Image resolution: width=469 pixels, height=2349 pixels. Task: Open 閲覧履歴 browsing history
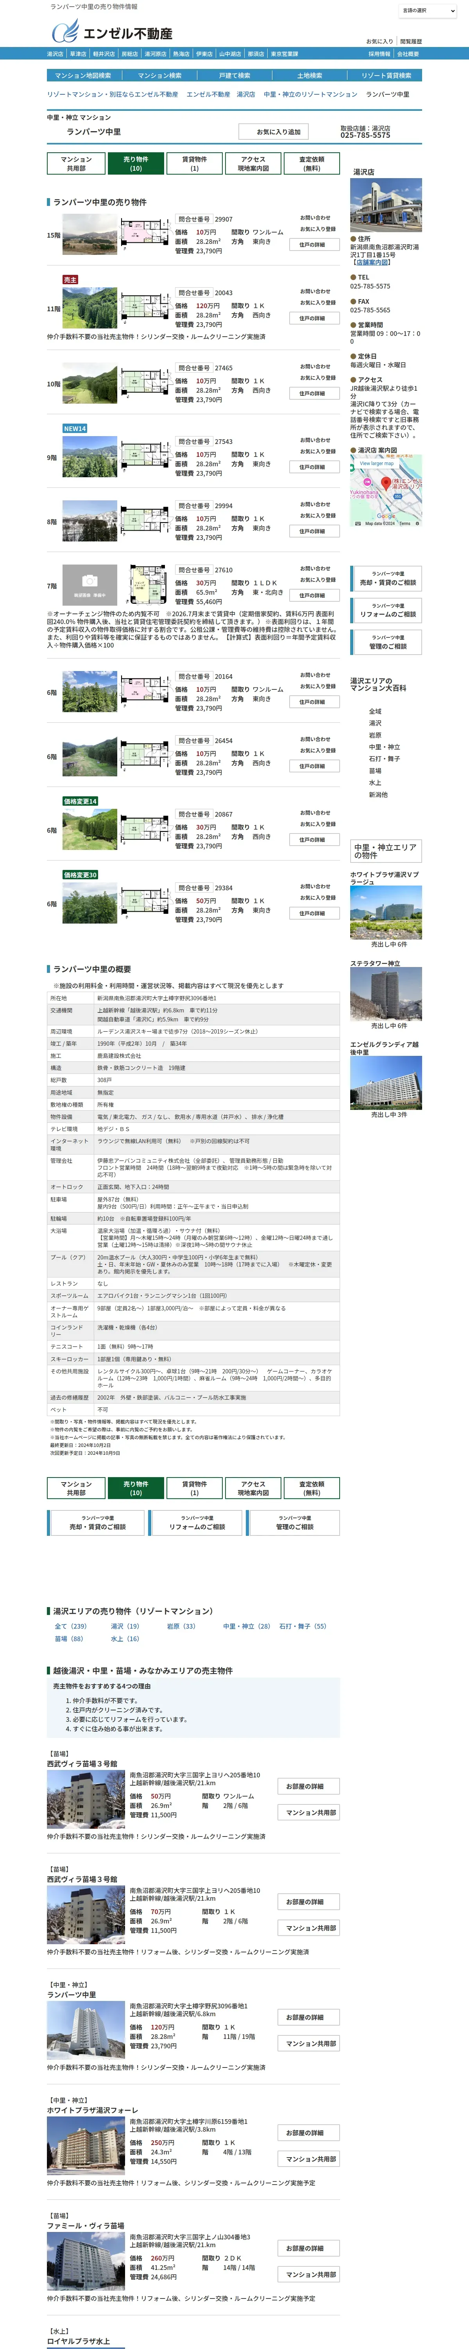[411, 42]
